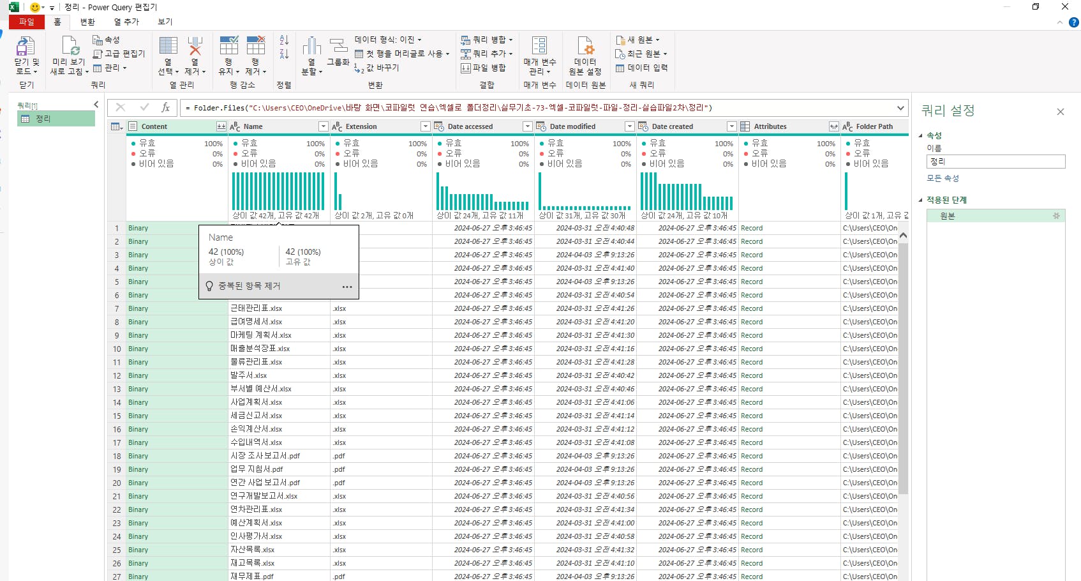The height and width of the screenshot is (581, 1081).
Task: Switch to the 변환 (Transform) ribbon tab
Action: (87, 22)
